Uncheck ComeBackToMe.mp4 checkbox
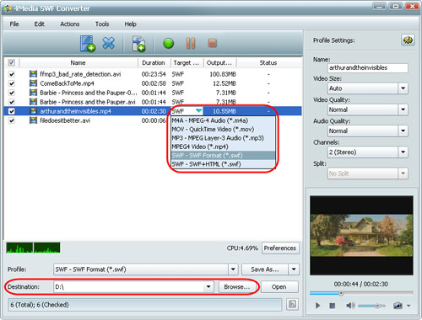This screenshot has width=422, height=320. tap(12, 83)
